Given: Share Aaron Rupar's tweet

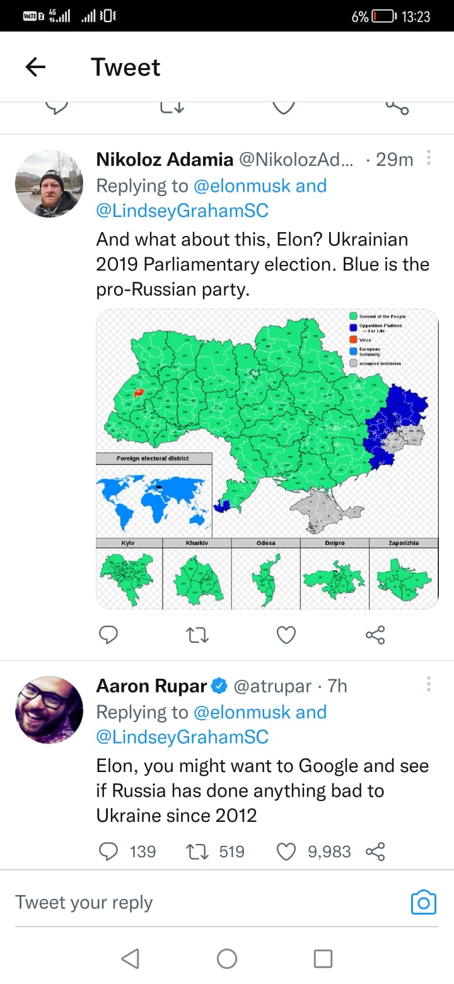Looking at the screenshot, I should [x=375, y=852].
